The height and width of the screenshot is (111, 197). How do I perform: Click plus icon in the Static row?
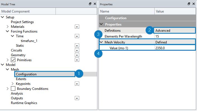[77, 46]
